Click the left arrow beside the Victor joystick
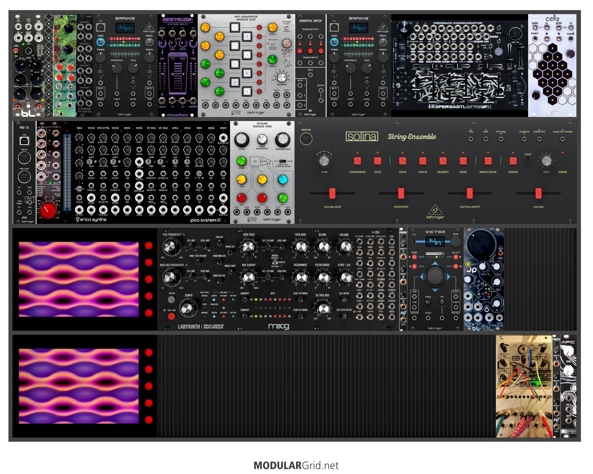Viewport: 593px width, 474px height. click(x=422, y=277)
